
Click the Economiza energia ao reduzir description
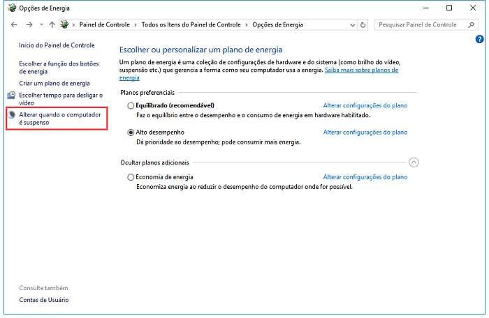point(245,187)
